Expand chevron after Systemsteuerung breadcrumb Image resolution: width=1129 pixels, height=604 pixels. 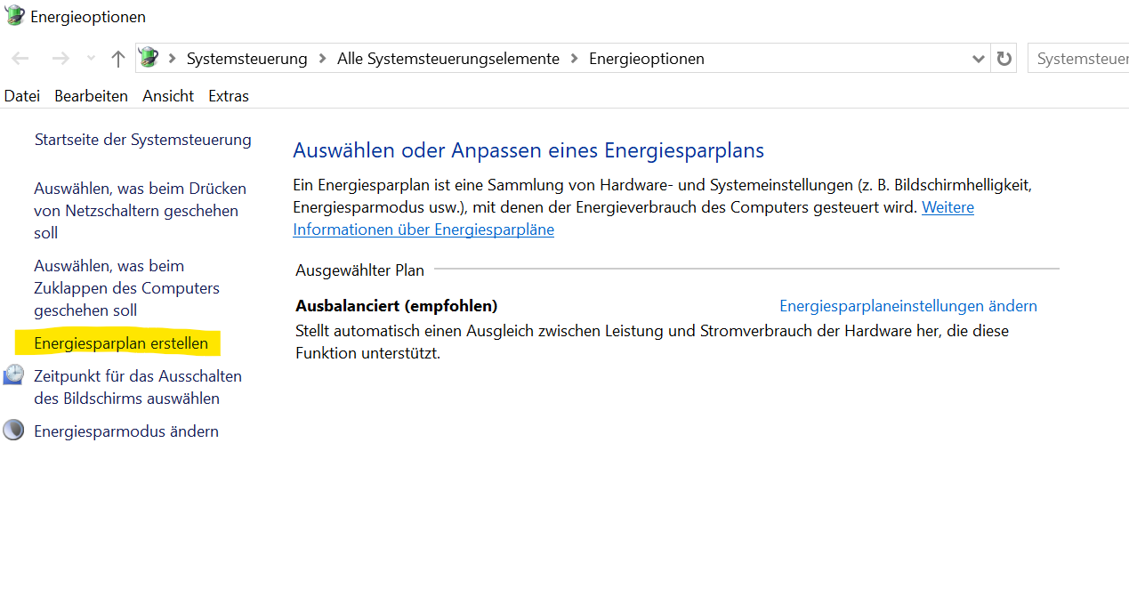point(322,59)
